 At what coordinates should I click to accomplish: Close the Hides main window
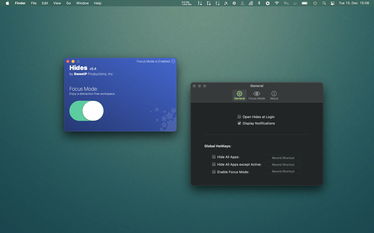point(68,62)
